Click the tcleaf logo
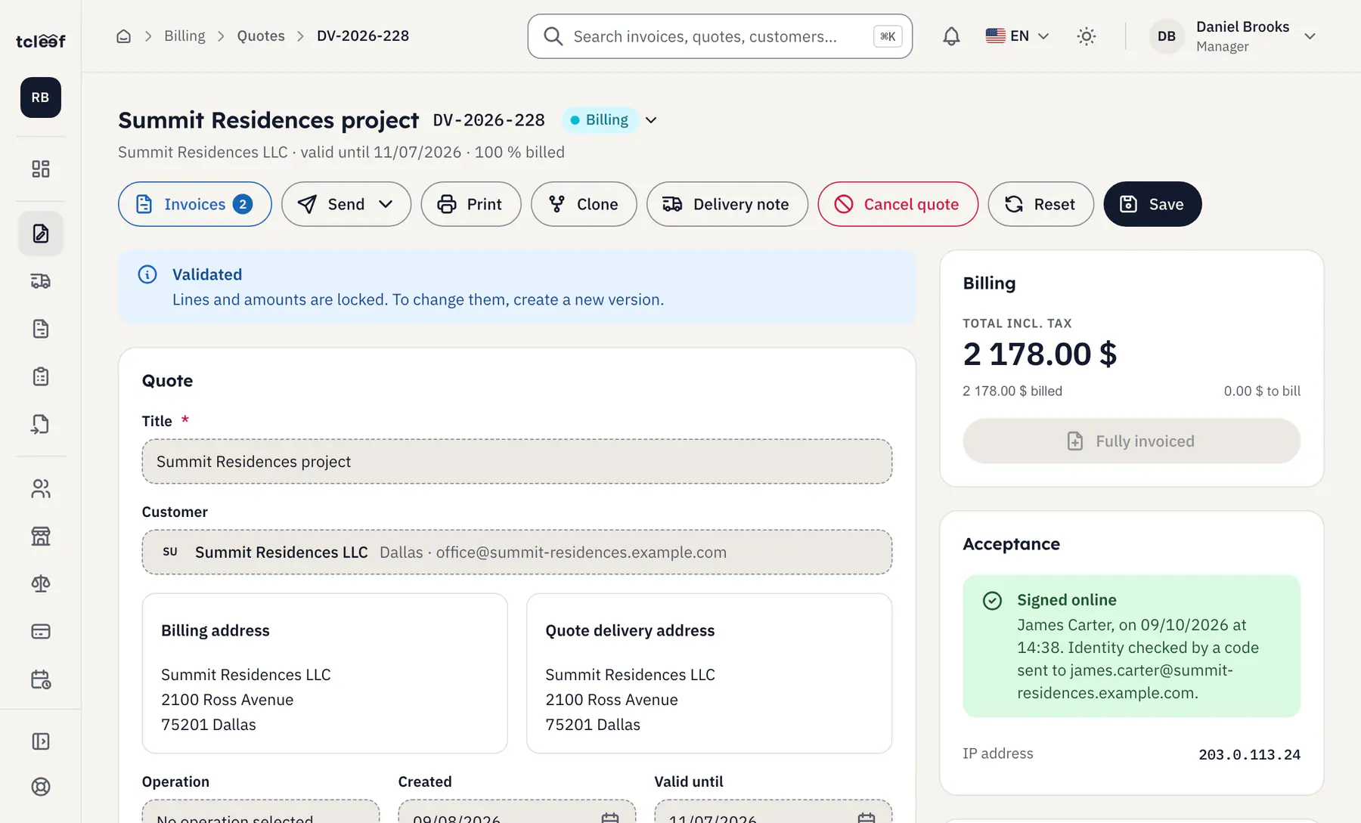The image size is (1361, 823). coord(41,41)
